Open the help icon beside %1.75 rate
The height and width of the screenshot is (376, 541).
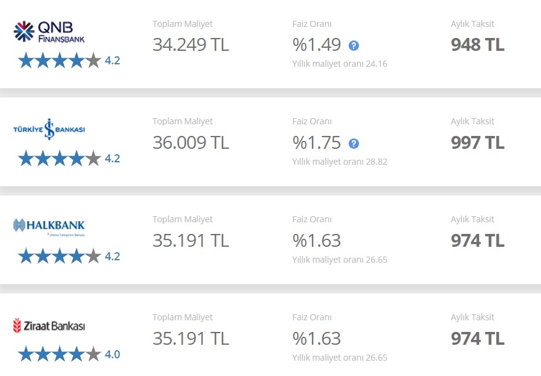click(354, 143)
